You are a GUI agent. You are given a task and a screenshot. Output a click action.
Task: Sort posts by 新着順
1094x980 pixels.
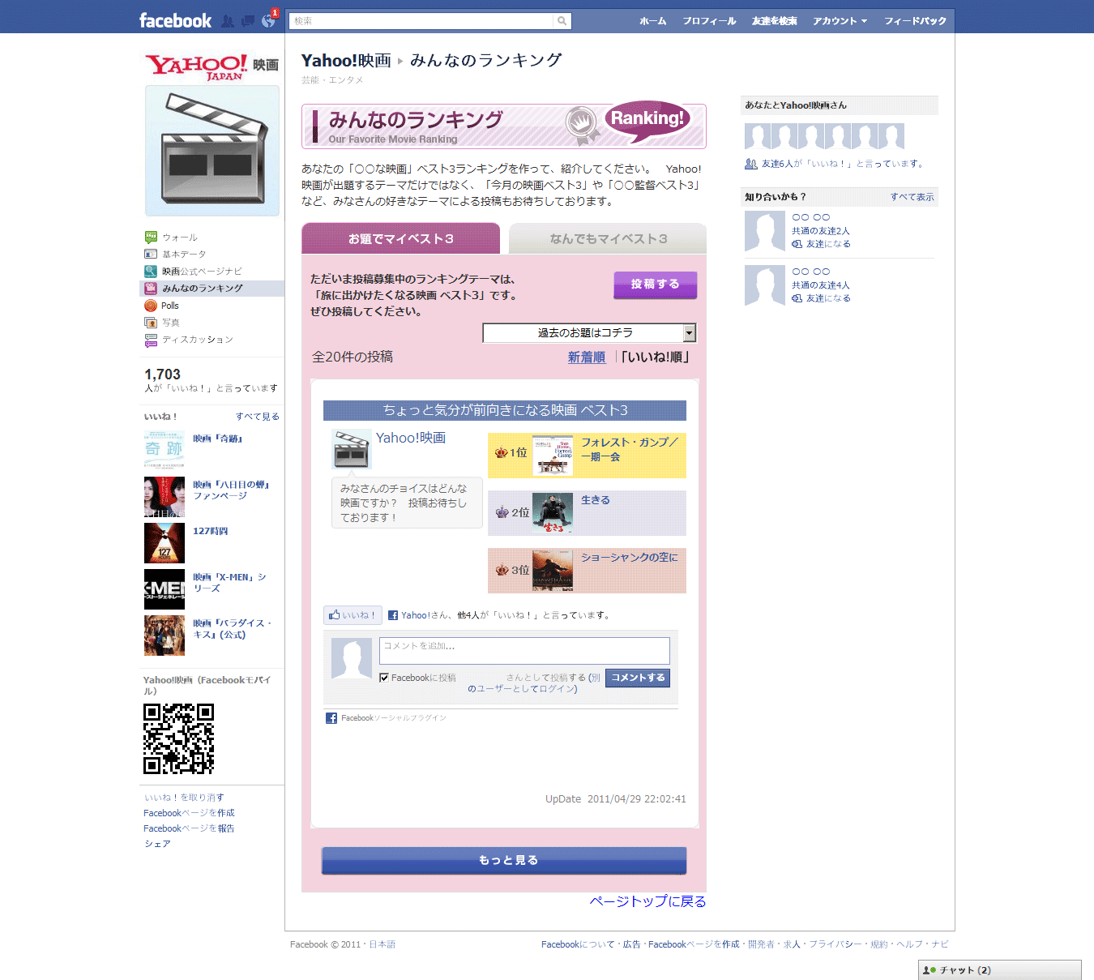(x=587, y=357)
